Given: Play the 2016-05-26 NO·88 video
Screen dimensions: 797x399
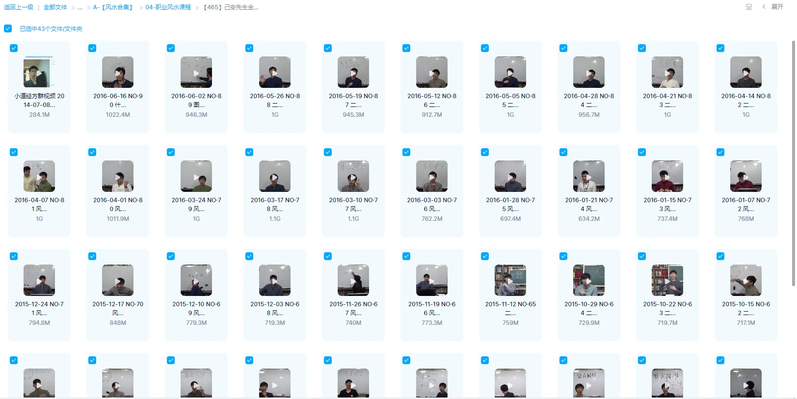Looking at the screenshot, I should pyautogui.click(x=275, y=72).
